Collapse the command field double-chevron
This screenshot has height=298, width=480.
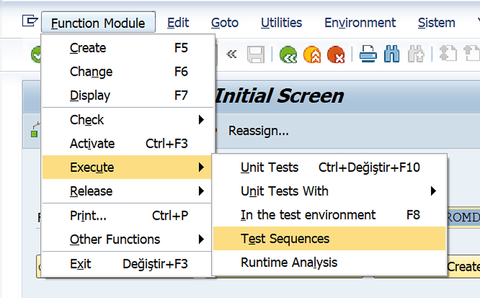[231, 54]
